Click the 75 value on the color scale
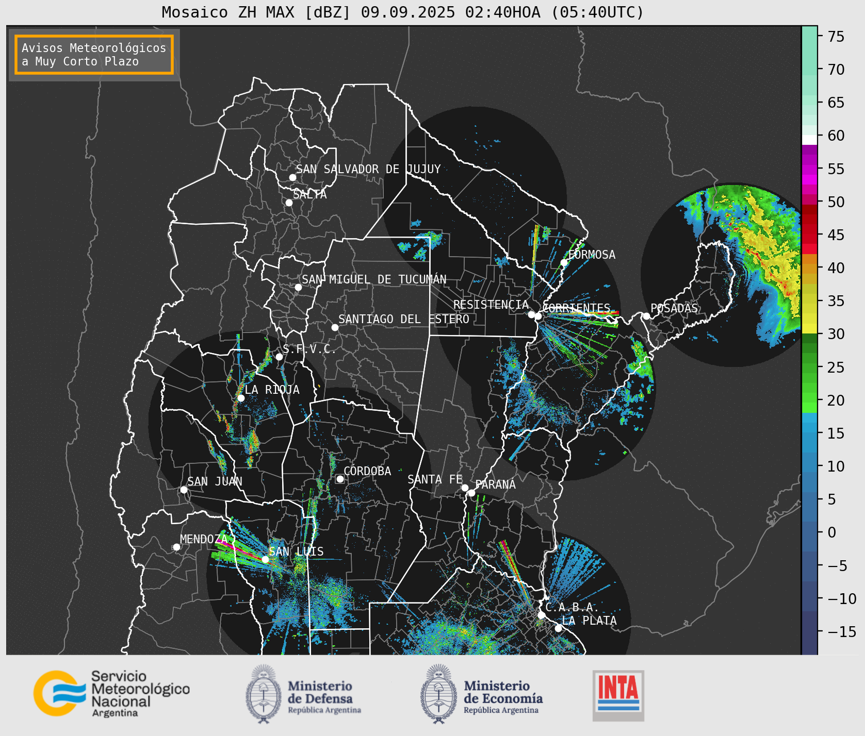Viewport: 865px width, 736px height. pos(836,37)
